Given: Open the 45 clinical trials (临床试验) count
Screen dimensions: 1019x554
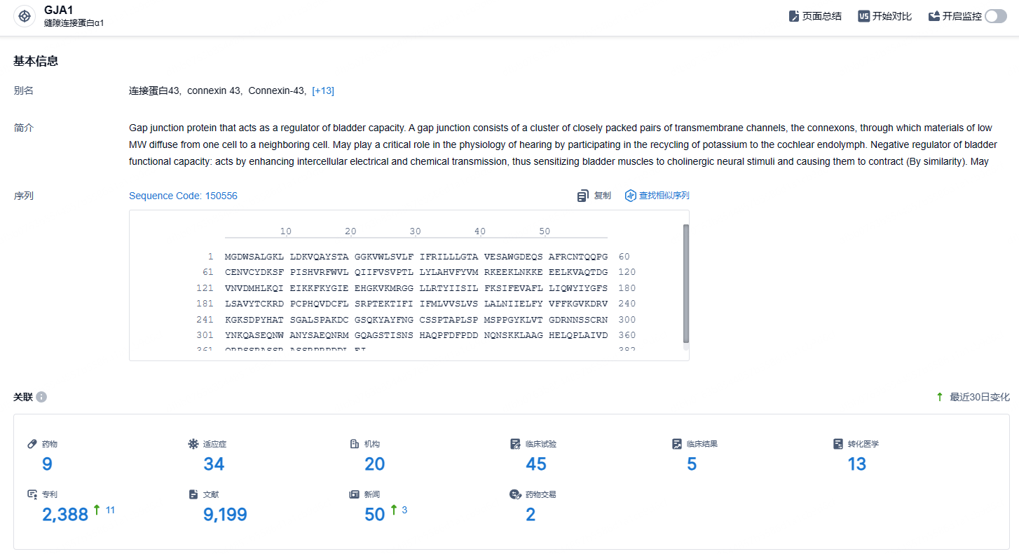Looking at the screenshot, I should 536,464.
